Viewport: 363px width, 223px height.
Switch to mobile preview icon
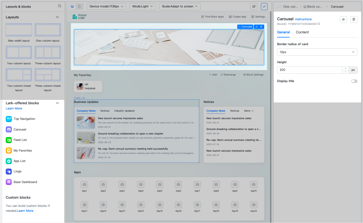pyautogui.click(x=79, y=6)
